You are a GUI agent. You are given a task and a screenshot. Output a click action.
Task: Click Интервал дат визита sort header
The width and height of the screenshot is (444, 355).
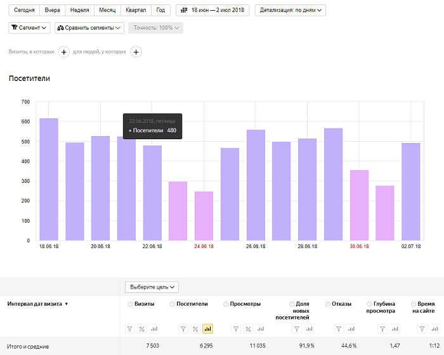point(37,304)
